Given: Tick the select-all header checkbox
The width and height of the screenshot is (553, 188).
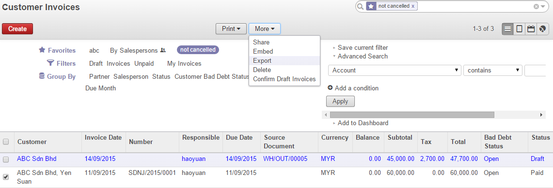Looking at the screenshot, I should (6, 142).
